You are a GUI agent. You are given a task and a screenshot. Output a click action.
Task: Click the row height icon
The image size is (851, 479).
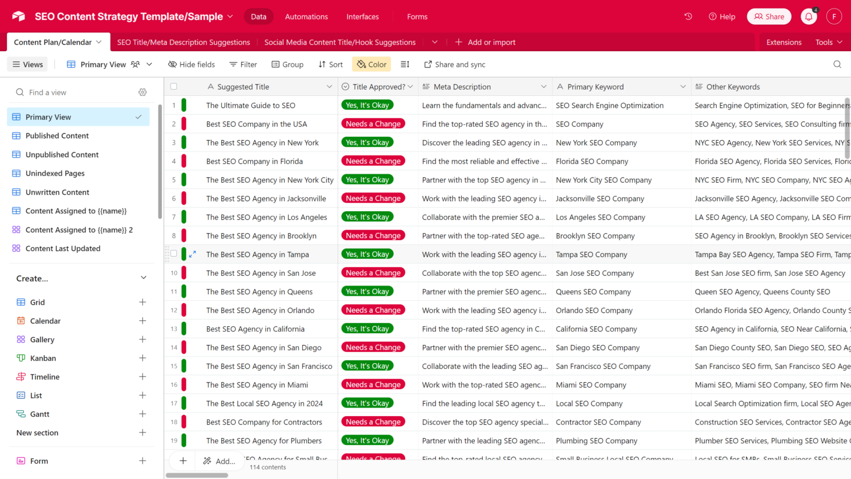pyautogui.click(x=405, y=64)
